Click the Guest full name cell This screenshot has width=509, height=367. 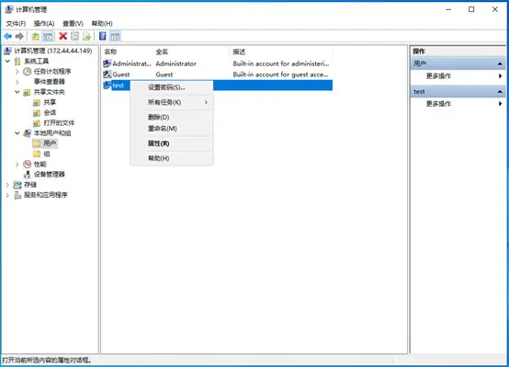164,75
